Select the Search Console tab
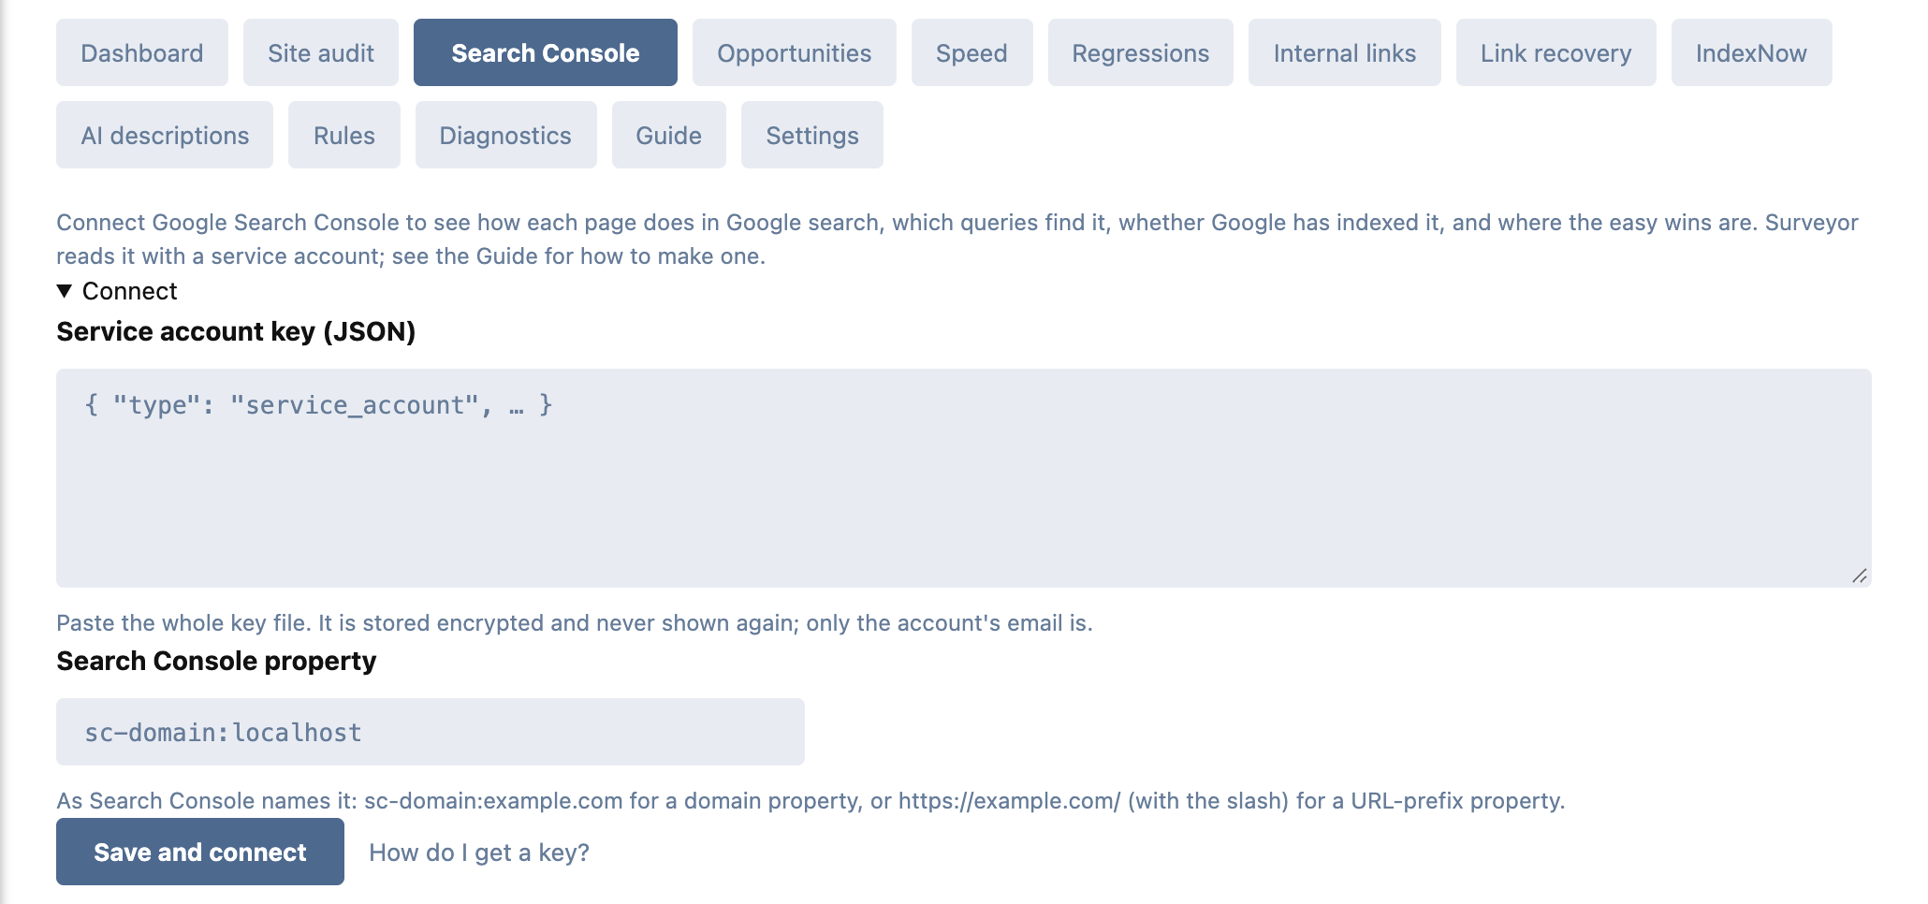 [546, 52]
